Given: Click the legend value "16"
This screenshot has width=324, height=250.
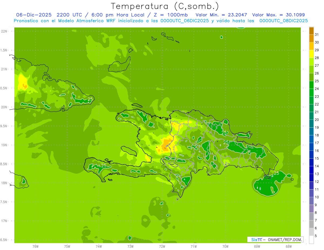Looking at the screenshot, I should 317,151.
